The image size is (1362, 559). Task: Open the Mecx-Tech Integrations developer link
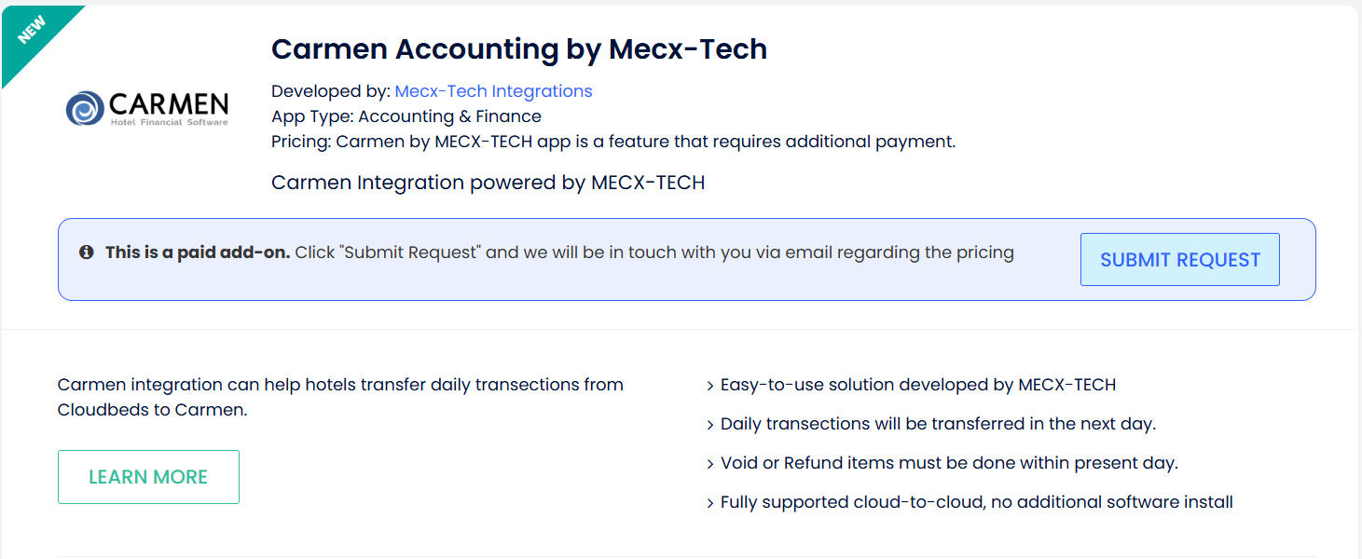click(493, 91)
